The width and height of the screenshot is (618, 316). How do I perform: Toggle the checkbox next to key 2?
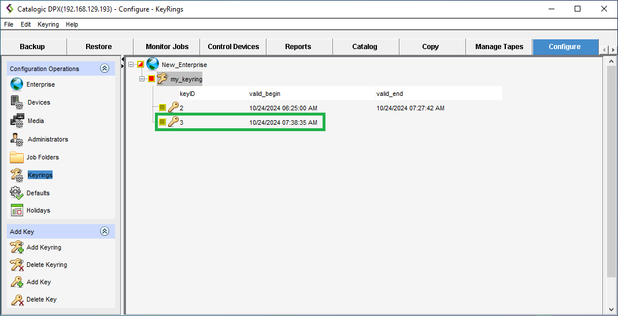point(162,107)
